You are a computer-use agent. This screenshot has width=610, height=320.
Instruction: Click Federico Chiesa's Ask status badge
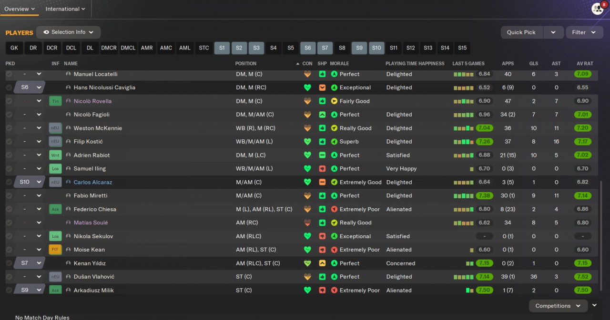55,209
